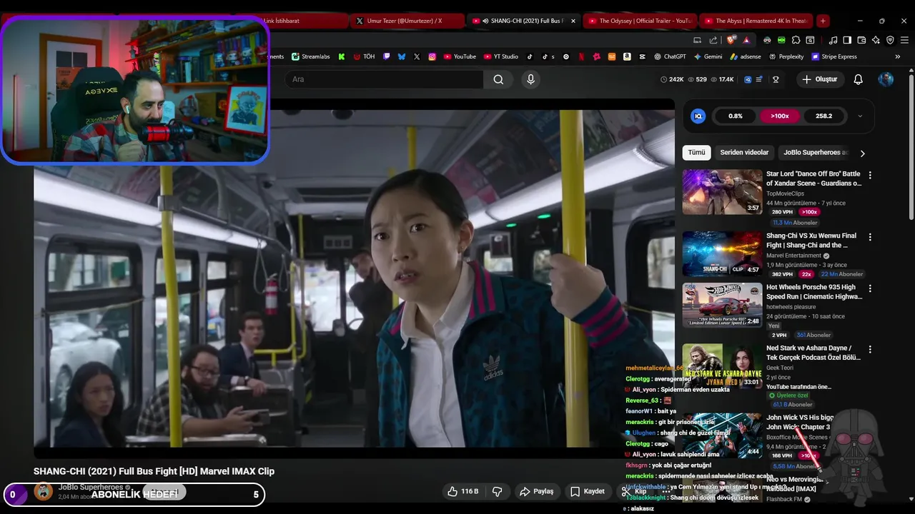
Task: Open Streamlabs bookmark
Action: pyautogui.click(x=311, y=56)
